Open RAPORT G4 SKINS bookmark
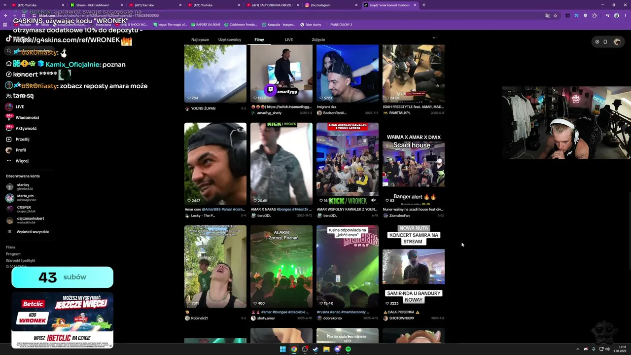 point(205,24)
